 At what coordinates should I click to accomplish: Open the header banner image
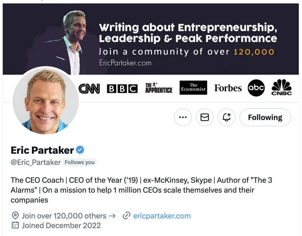[x=151, y=39]
